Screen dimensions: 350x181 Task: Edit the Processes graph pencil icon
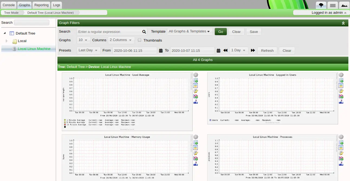(341, 153)
